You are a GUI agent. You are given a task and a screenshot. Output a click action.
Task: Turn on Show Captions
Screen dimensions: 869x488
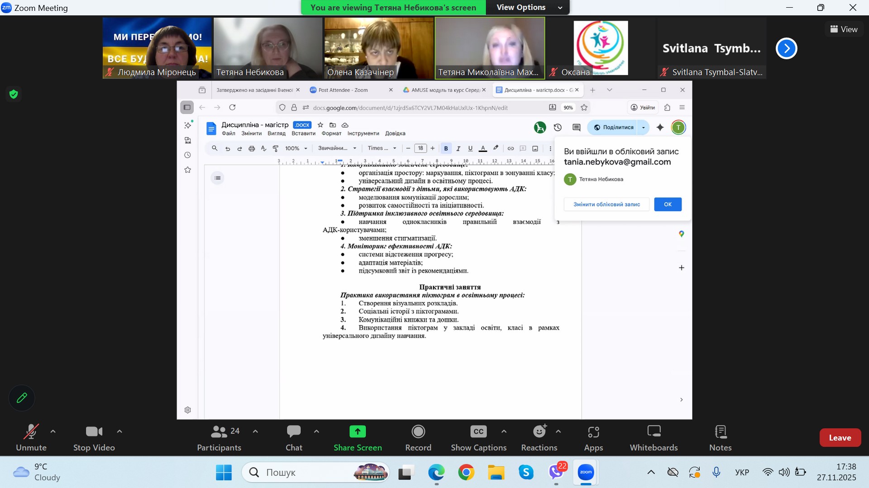[478, 437]
